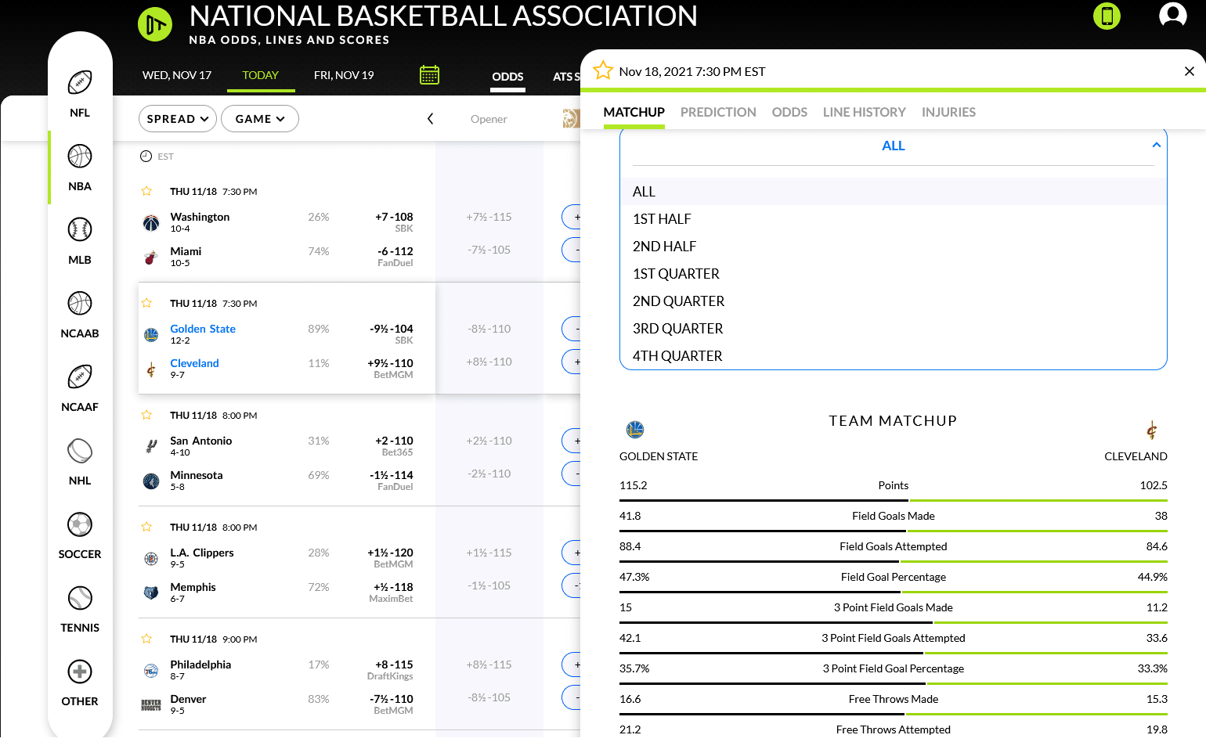
Task: Click the NCAAB basketball icon
Action: (x=79, y=303)
